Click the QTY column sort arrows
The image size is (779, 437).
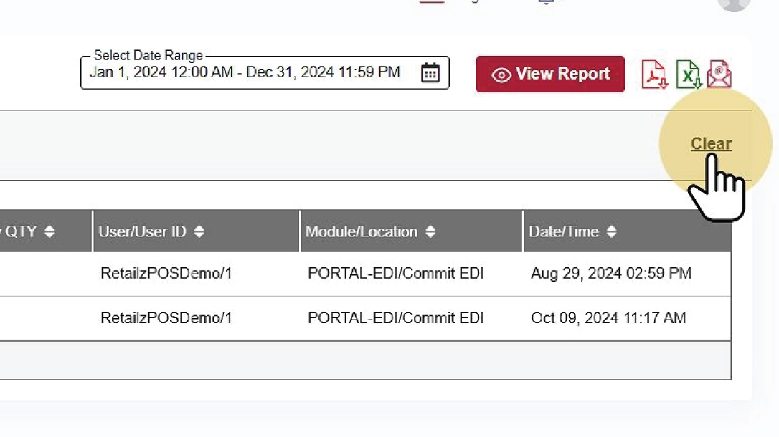[x=49, y=231]
